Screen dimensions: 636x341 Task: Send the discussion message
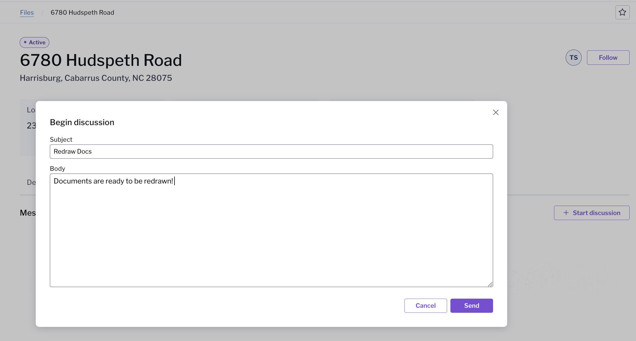472,306
